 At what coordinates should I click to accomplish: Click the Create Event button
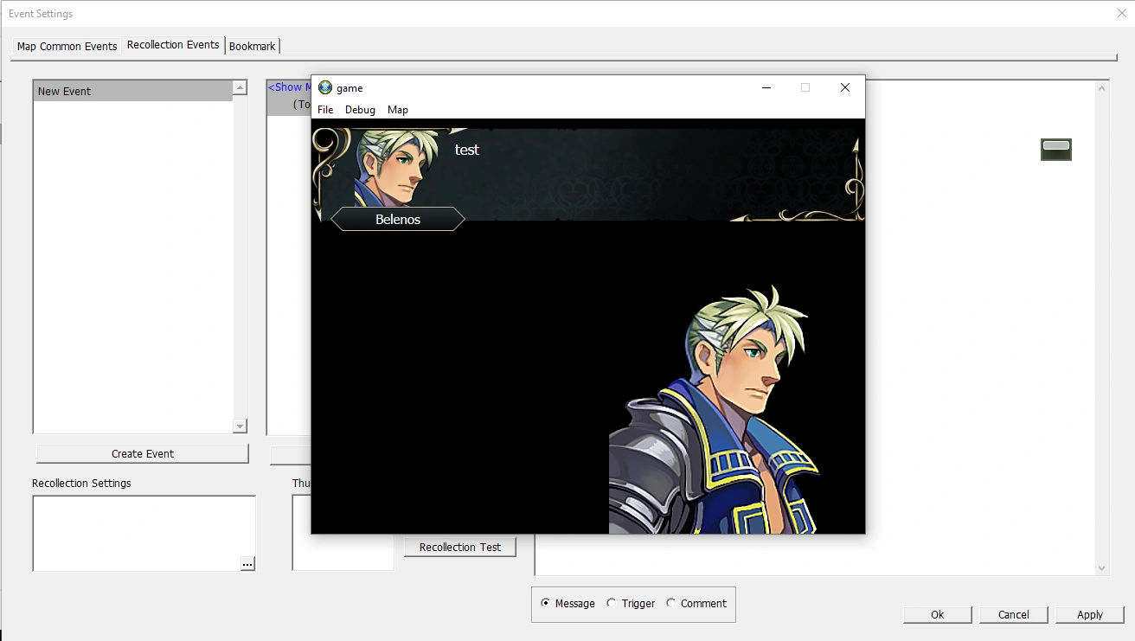(x=143, y=454)
